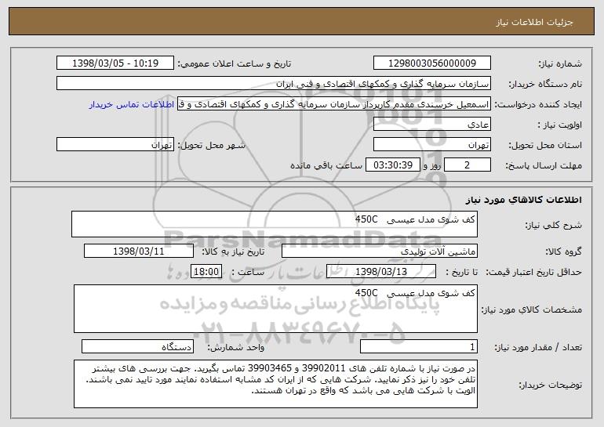Click the تاریخ نیاز به کالا field 1398/03/11
604x427 pixels.
click(x=139, y=251)
